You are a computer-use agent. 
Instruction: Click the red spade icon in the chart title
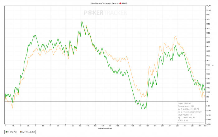click(x=120, y=3)
